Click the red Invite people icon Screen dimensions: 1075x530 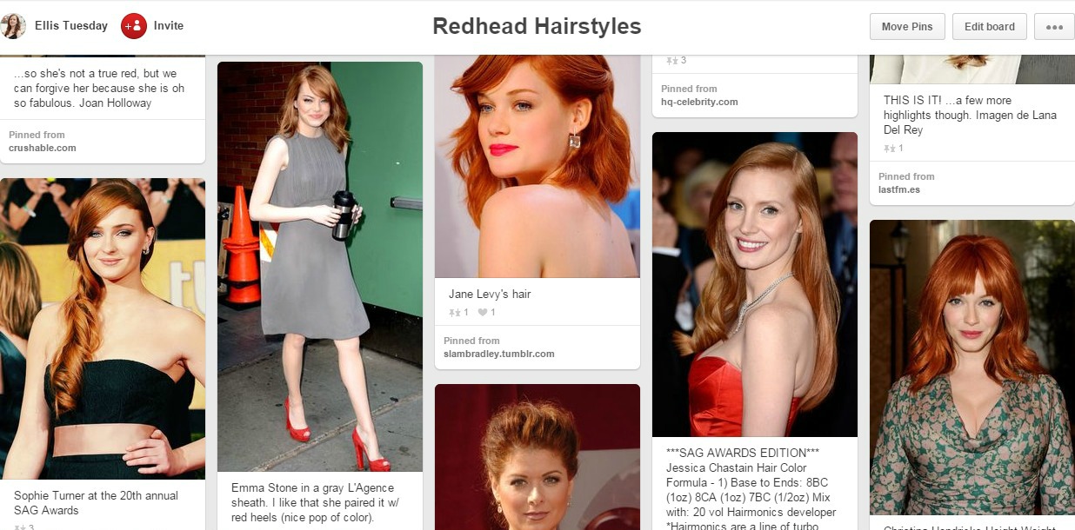coord(134,26)
